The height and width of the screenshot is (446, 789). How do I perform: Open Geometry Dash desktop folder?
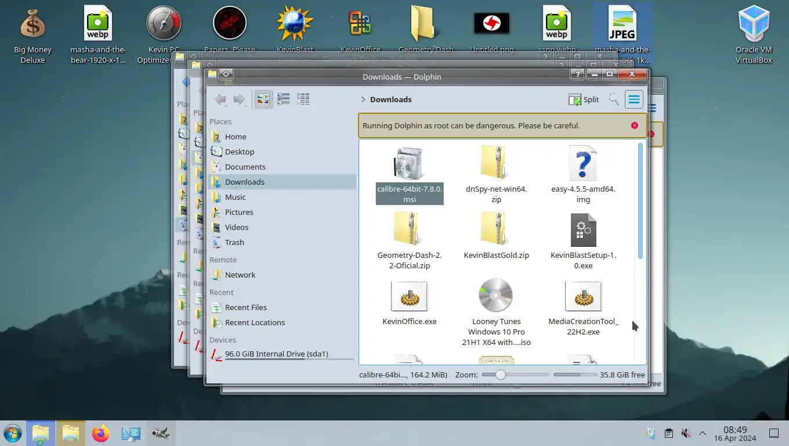pos(426,30)
